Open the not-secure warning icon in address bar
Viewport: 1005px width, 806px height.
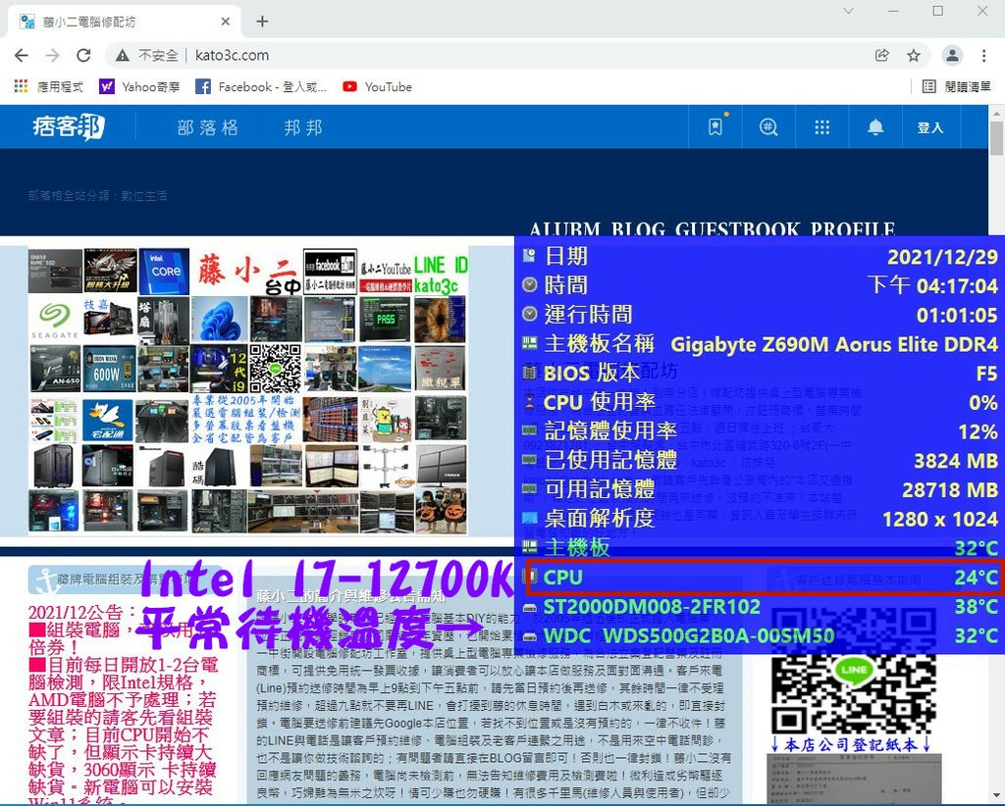point(123,56)
